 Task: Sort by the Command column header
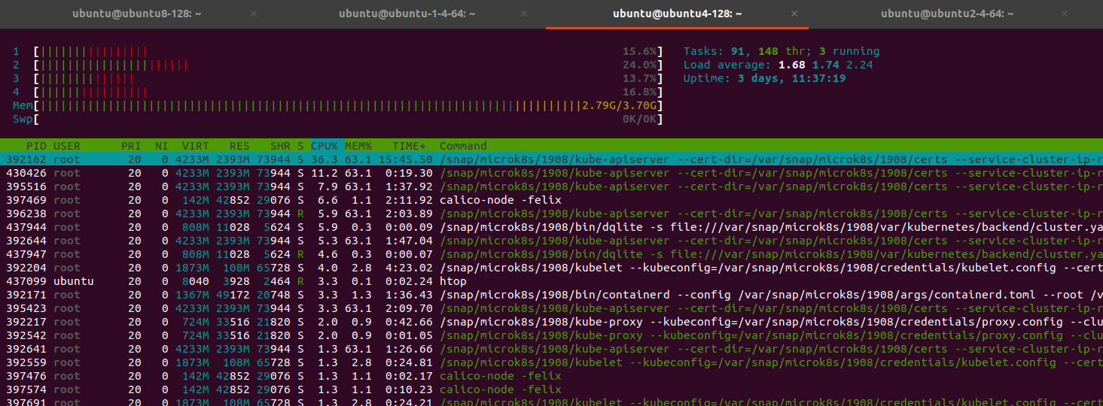coord(463,146)
